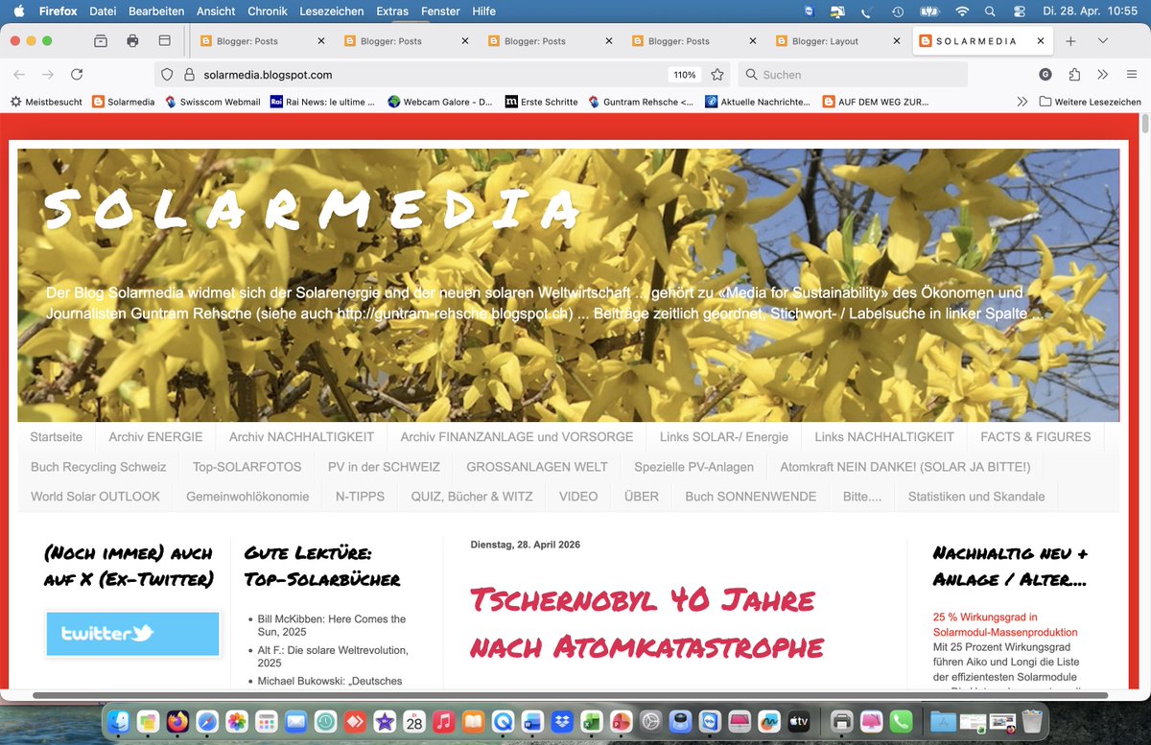Image resolution: width=1151 pixels, height=745 pixels.
Task: Open Top-SOLARFOTOS page
Action: point(247,468)
